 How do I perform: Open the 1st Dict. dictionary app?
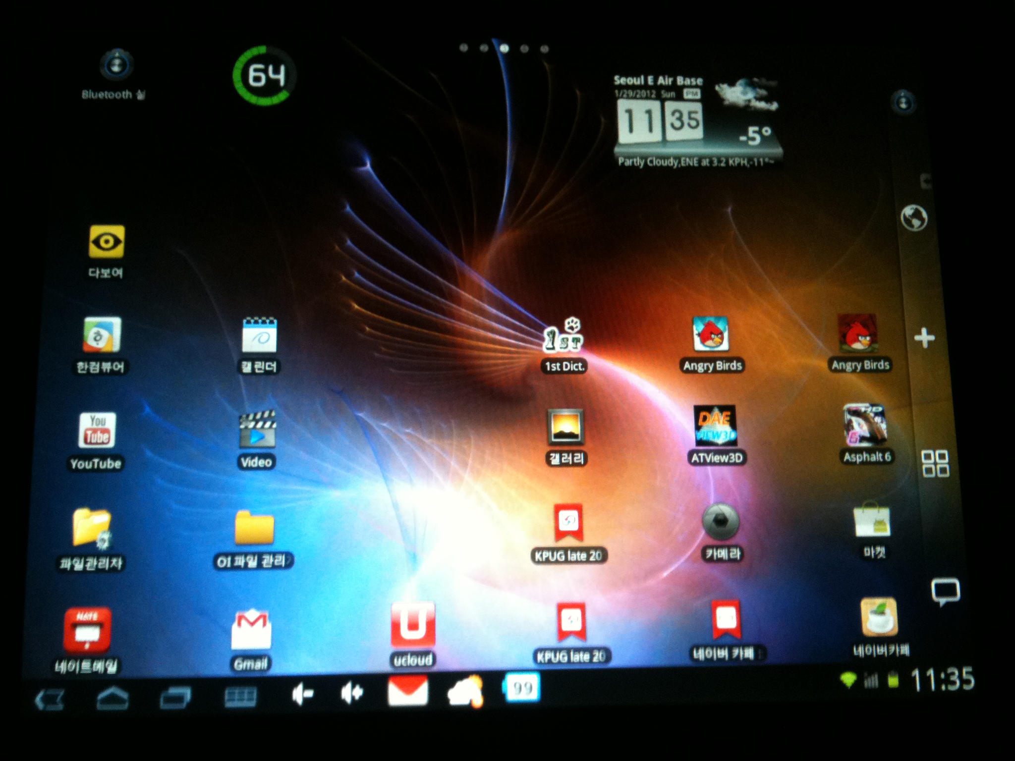pos(564,335)
